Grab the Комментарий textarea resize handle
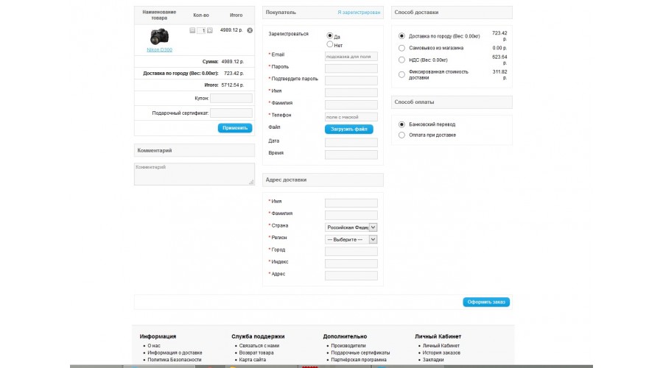Image resolution: width=663 pixels, height=368 pixels. (x=251, y=182)
